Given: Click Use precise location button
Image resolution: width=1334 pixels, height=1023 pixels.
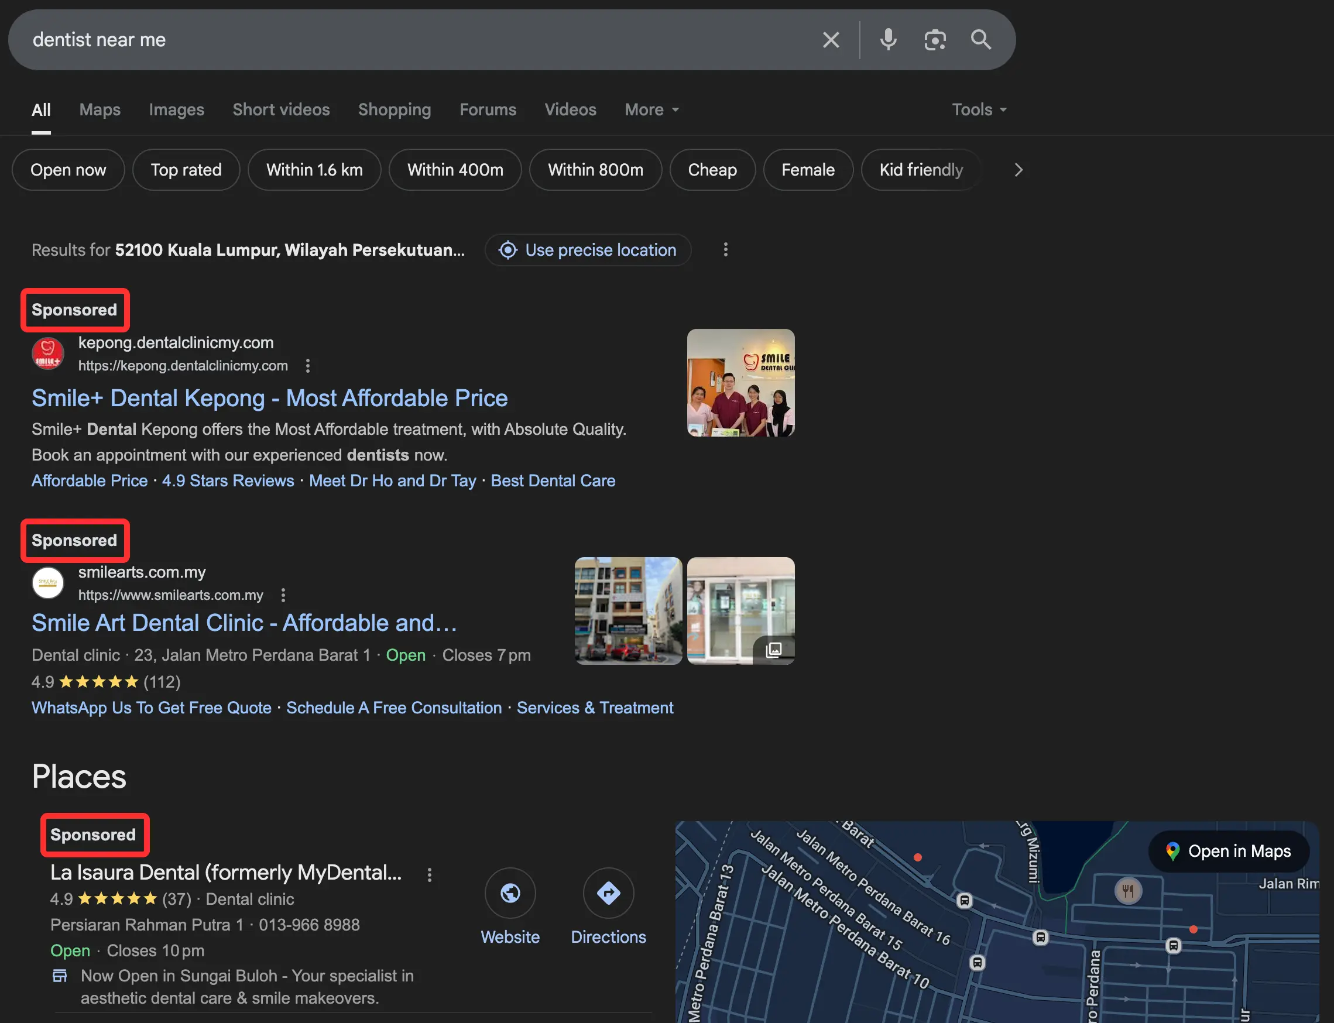Looking at the screenshot, I should click(588, 250).
